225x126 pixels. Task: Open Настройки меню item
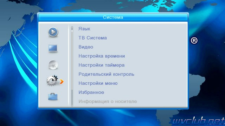98,83
